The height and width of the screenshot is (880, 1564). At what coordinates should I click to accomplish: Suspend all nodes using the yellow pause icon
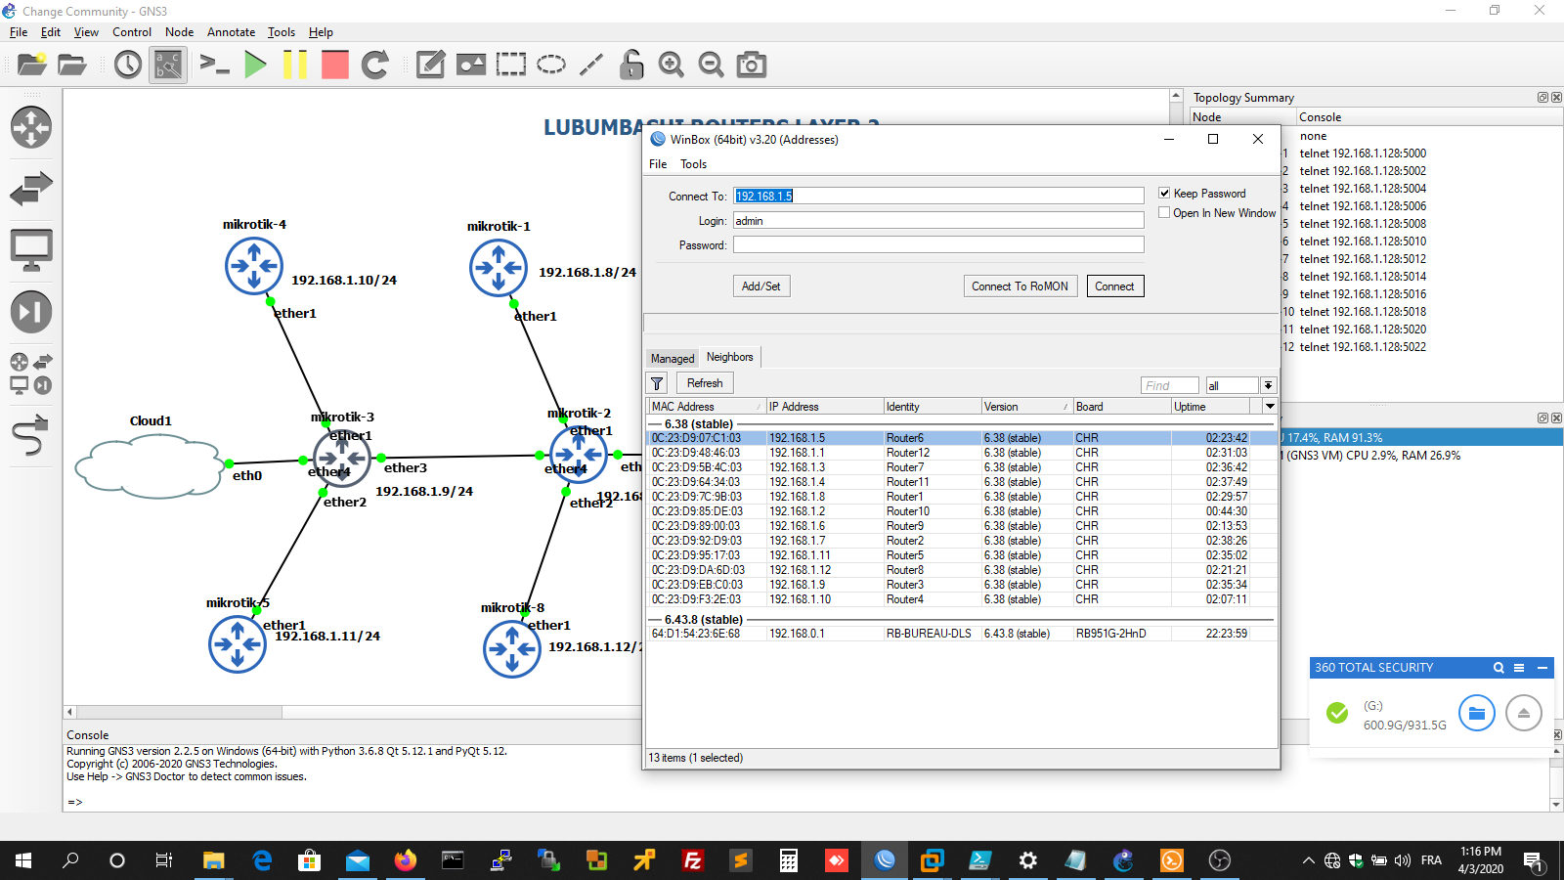pos(296,65)
